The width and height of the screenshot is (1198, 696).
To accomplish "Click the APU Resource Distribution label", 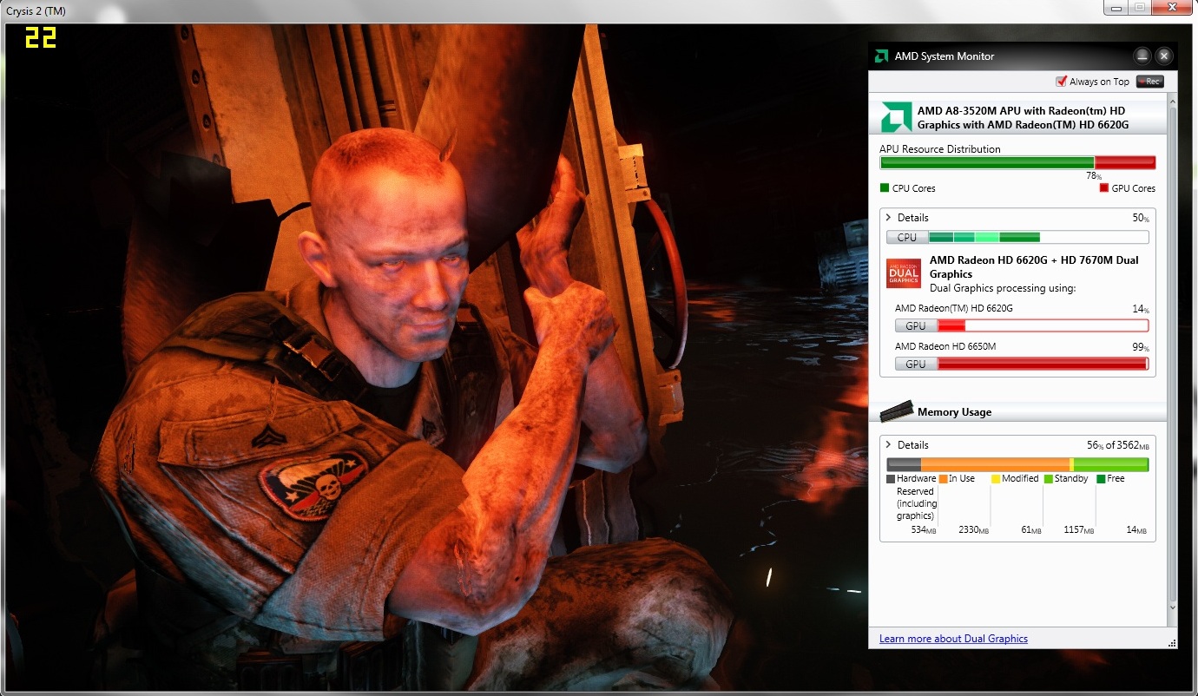I will point(940,149).
